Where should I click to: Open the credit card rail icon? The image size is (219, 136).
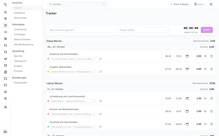pyautogui.click(x=5, y=65)
